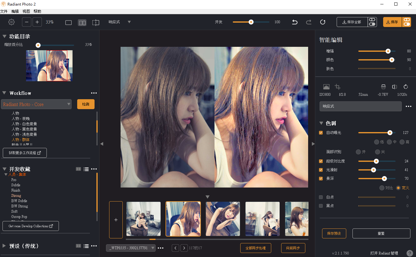The width and height of the screenshot is (416, 257).
Task: Select the 对比 radio button
Action: 382,188
